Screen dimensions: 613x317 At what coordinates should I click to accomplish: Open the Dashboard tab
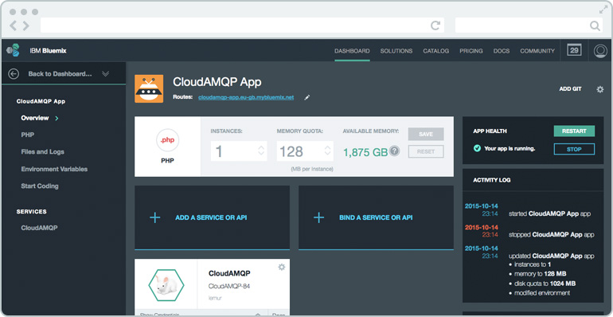pyautogui.click(x=352, y=51)
